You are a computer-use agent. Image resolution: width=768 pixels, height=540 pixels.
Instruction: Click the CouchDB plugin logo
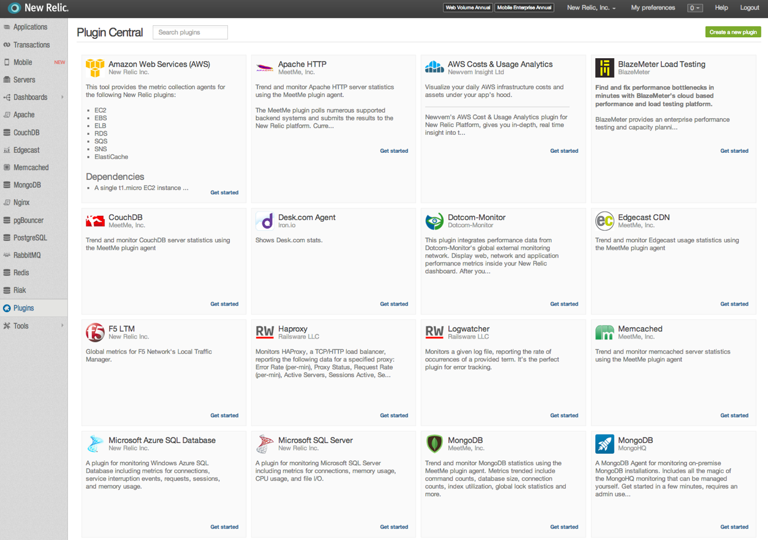pyautogui.click(x=95, y=221)
